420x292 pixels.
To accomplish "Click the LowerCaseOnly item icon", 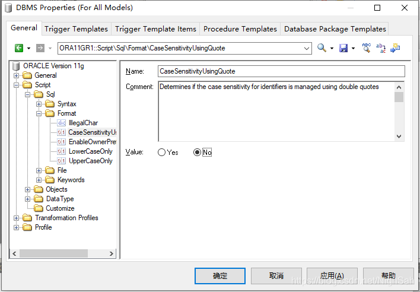I will [61, 151].
